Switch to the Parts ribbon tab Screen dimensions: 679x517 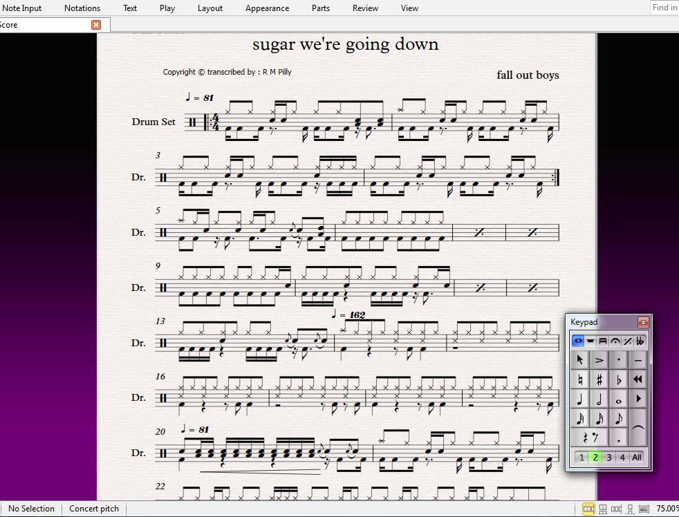click(x=320, y=8)
